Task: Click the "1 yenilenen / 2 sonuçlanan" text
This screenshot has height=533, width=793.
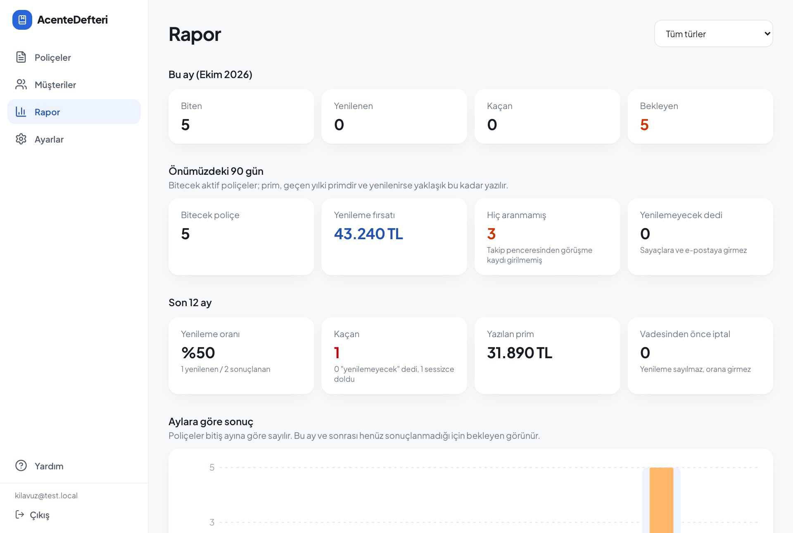Action: point(226,369)
